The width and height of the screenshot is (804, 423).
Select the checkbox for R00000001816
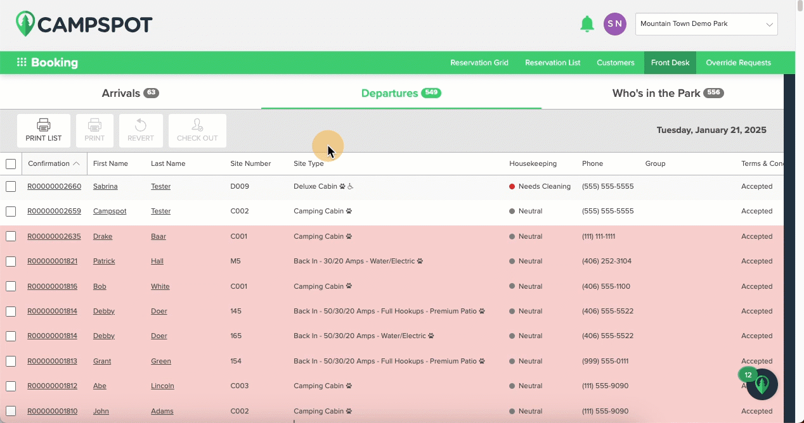[11, 286]
